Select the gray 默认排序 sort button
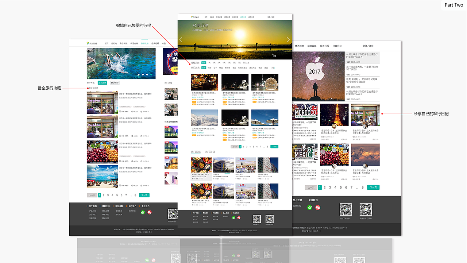Image resolution: width=467 pixels, height=263 pixels. (115, 83)
